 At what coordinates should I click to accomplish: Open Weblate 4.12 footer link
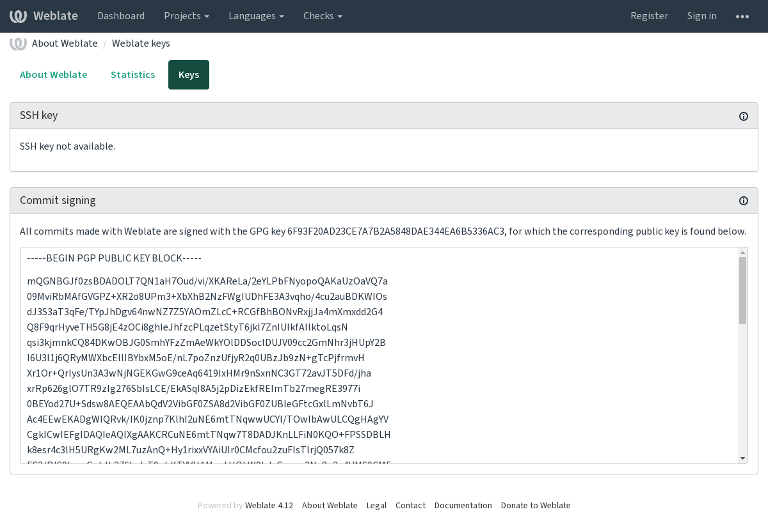[269, 506]
